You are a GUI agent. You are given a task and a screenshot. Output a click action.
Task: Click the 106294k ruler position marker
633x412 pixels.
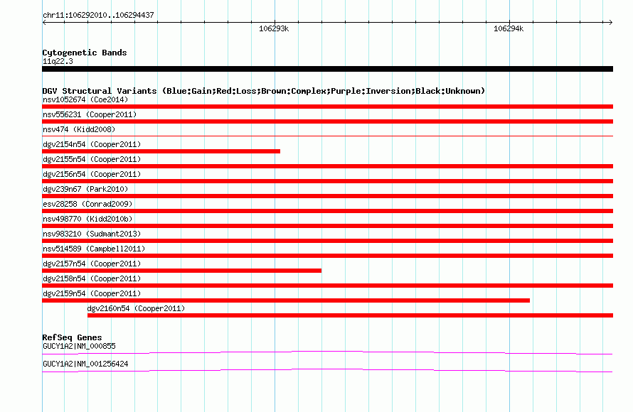[x=509, y=28]
